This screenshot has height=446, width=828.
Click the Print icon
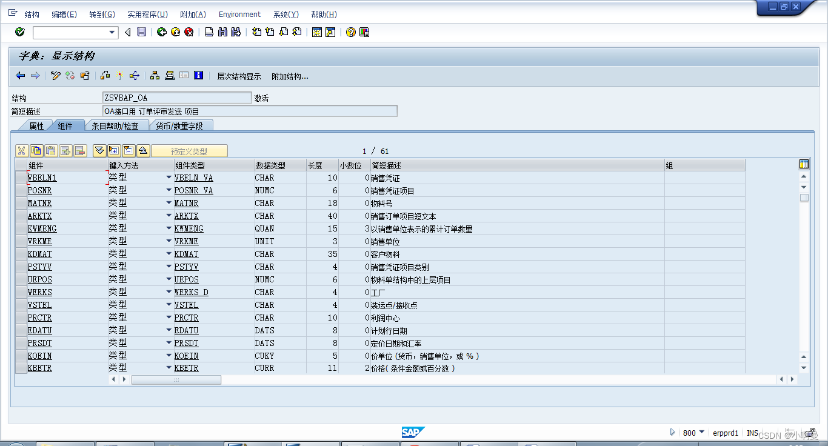(209, 32)
